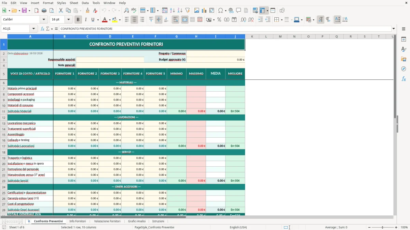Open Find & Replace icon

(126, 11)
